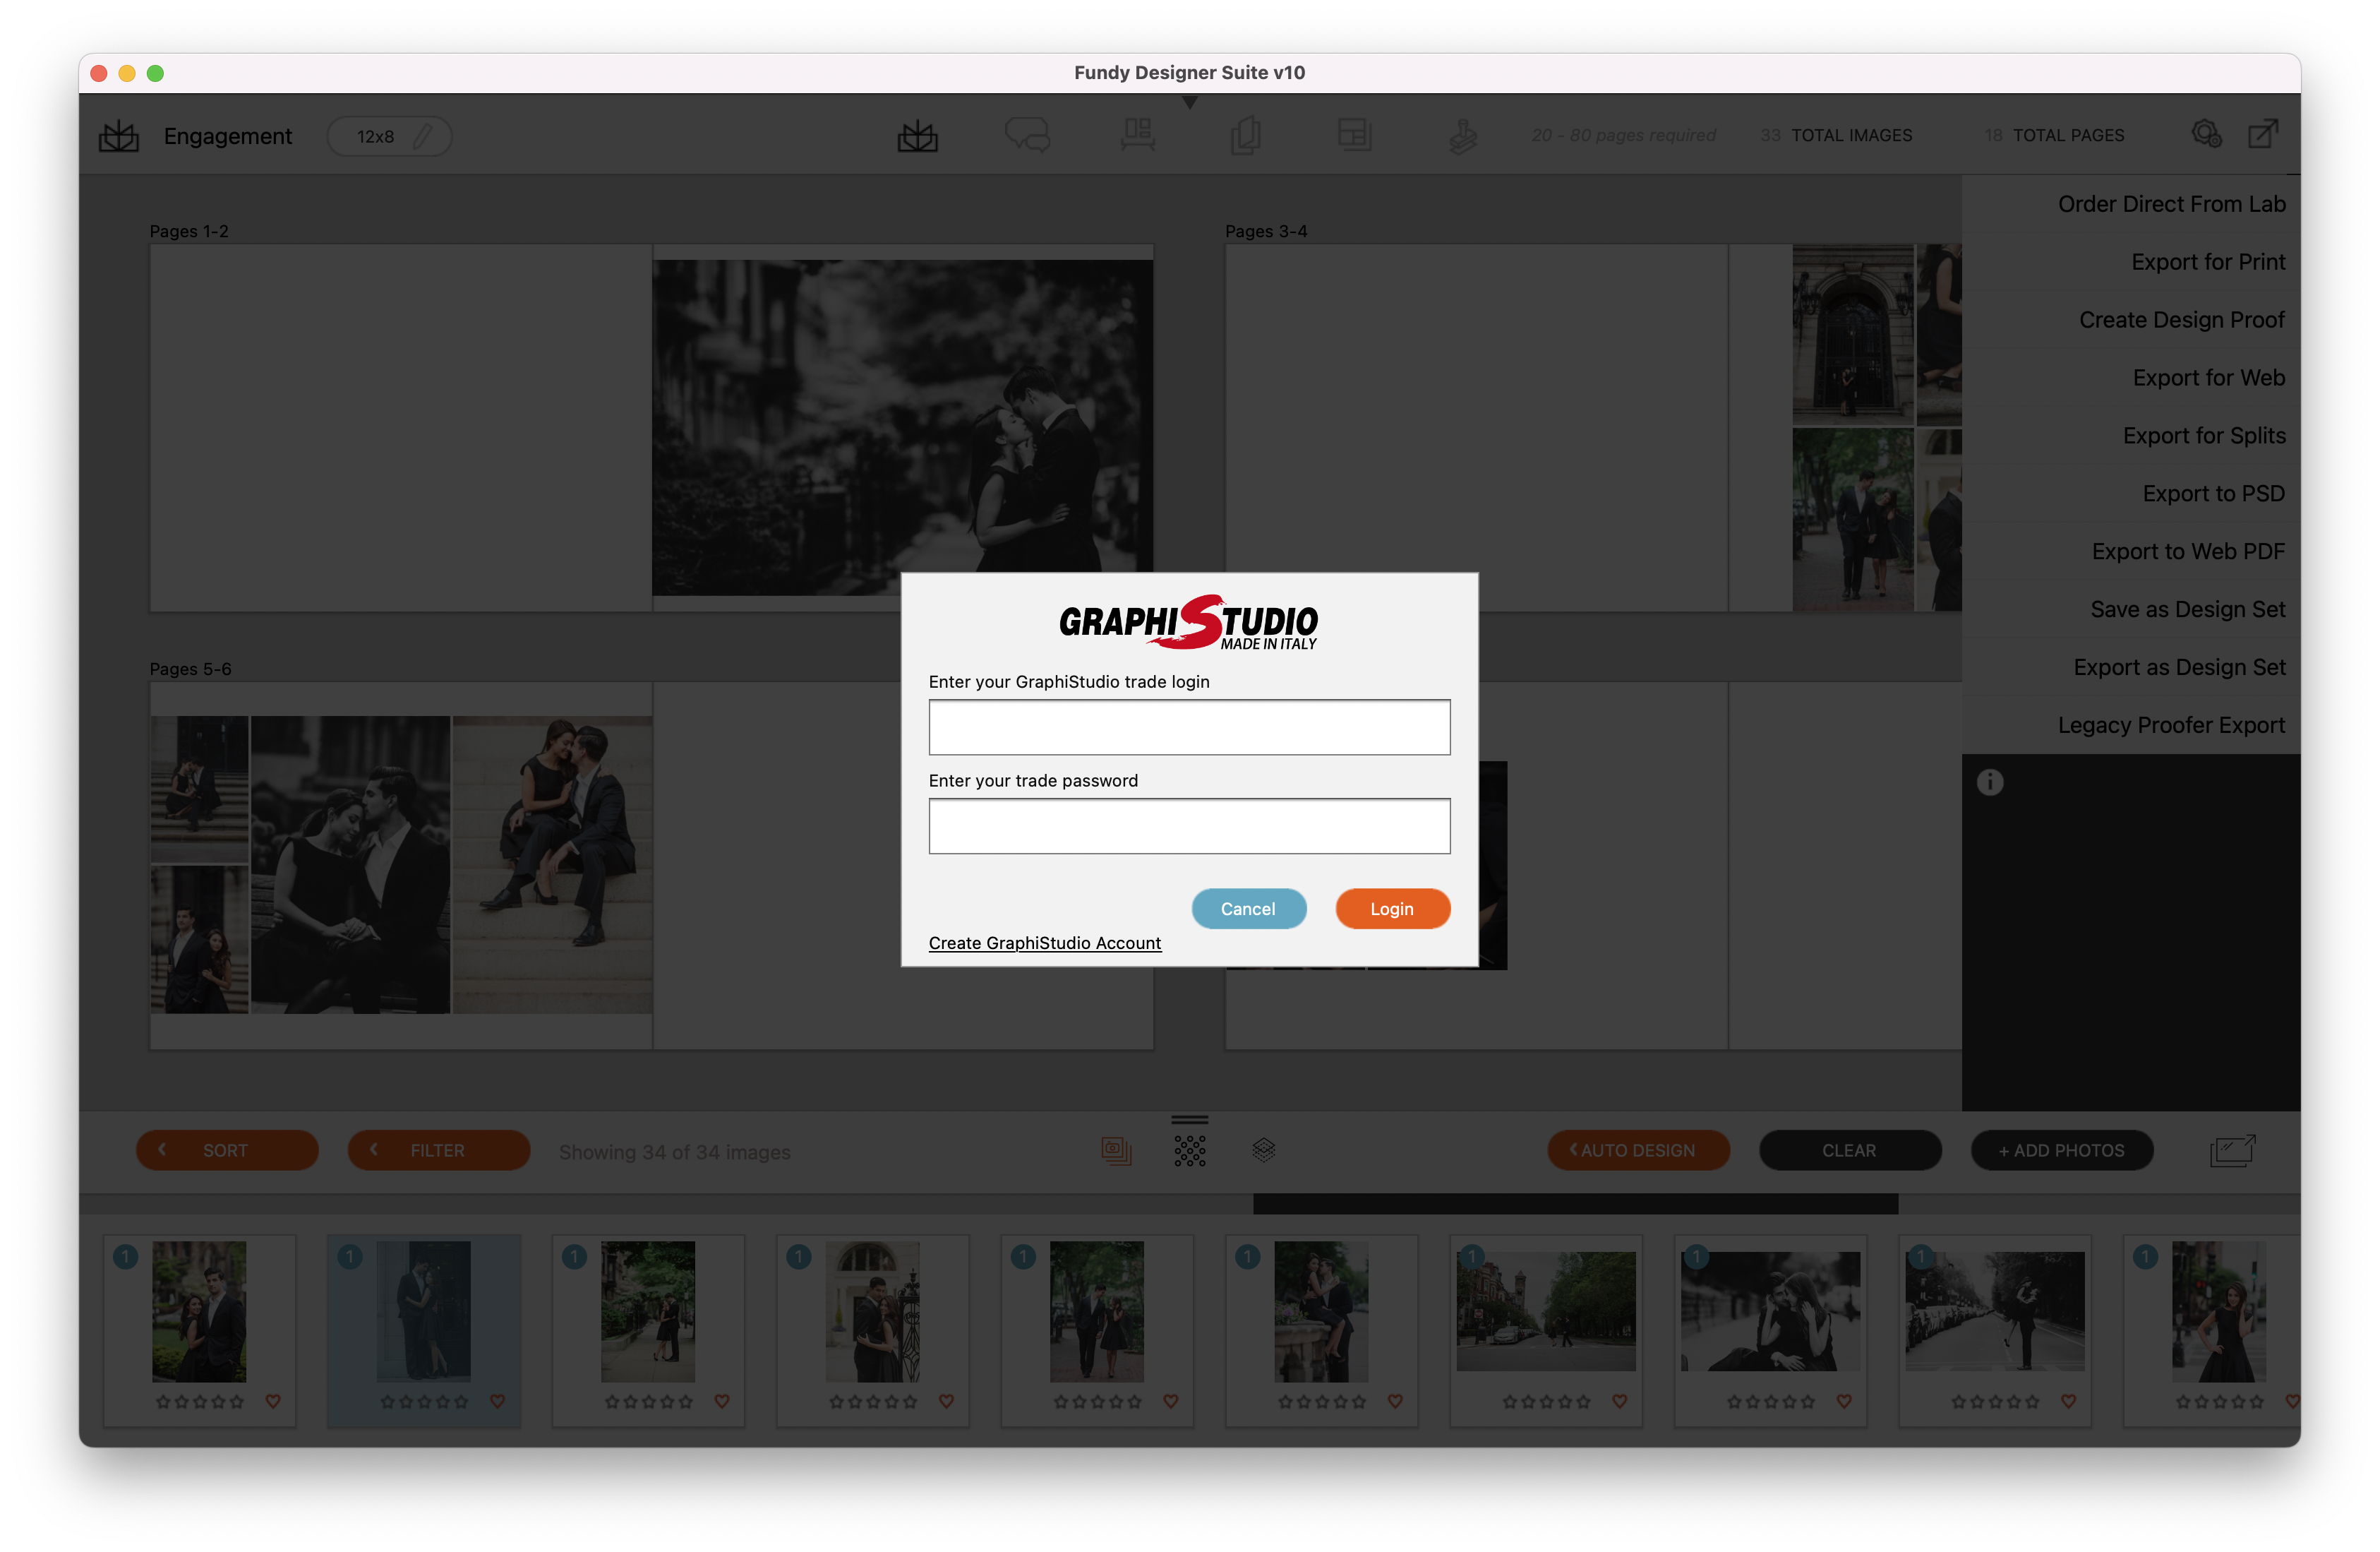Open the Image Brander layout icon
This screenshot has height=1552, width=2380.
pos(1354,135)
